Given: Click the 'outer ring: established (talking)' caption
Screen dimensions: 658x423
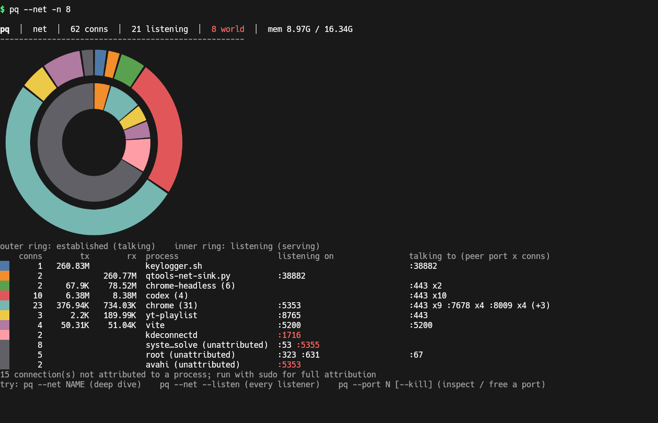Looking at the screenshot, I should pos(78,246).
